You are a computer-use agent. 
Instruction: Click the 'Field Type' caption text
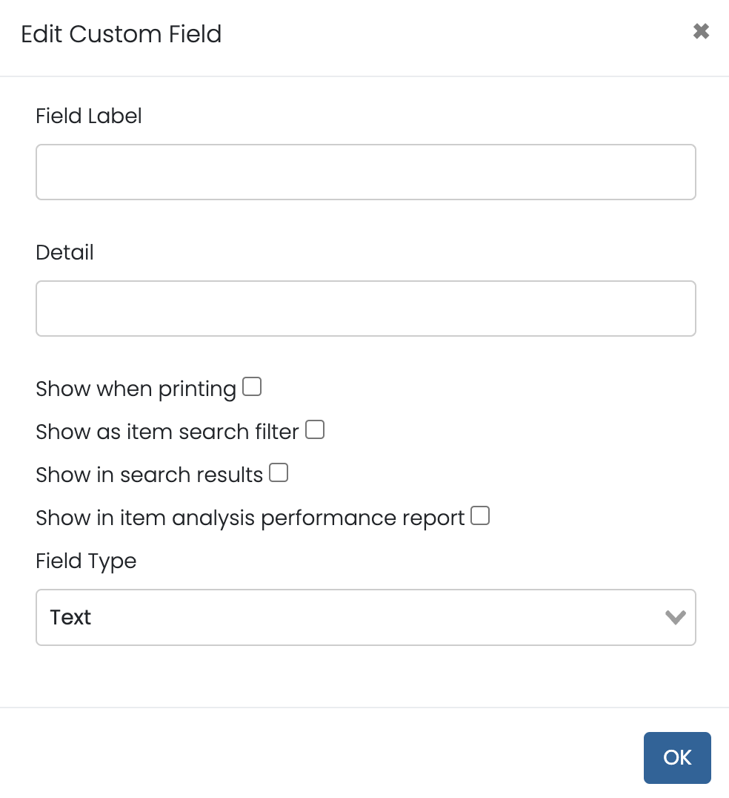coord(86,561)
